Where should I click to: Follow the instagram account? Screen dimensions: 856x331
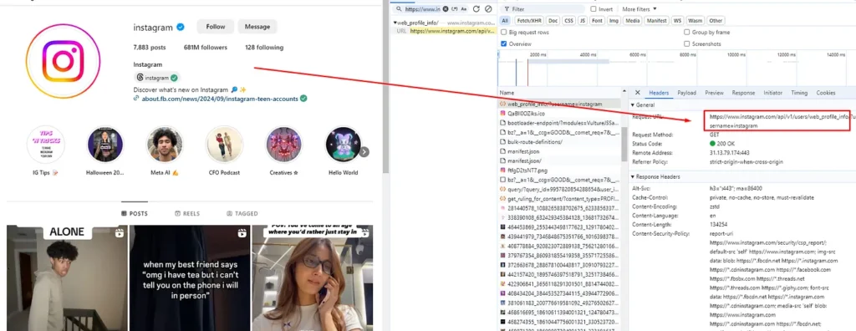[x=216, y=27]
